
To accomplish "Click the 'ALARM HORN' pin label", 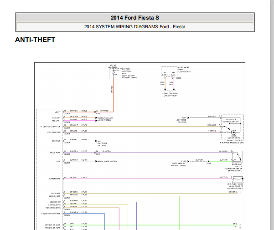I will coord(54,179).
